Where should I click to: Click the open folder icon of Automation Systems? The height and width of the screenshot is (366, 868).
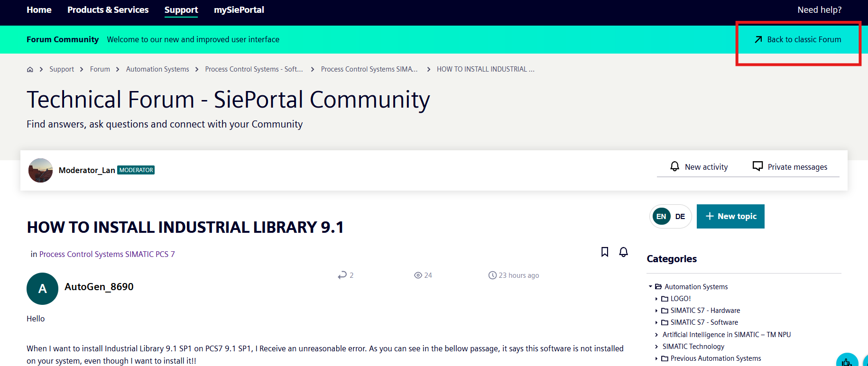[658, 287]
